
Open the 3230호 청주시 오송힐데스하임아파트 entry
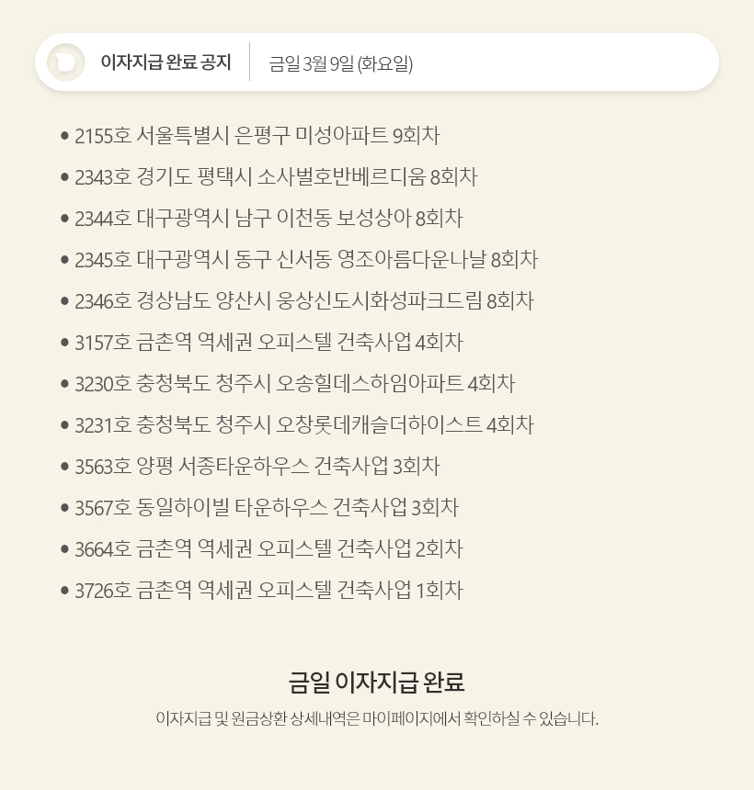point(294,384)
